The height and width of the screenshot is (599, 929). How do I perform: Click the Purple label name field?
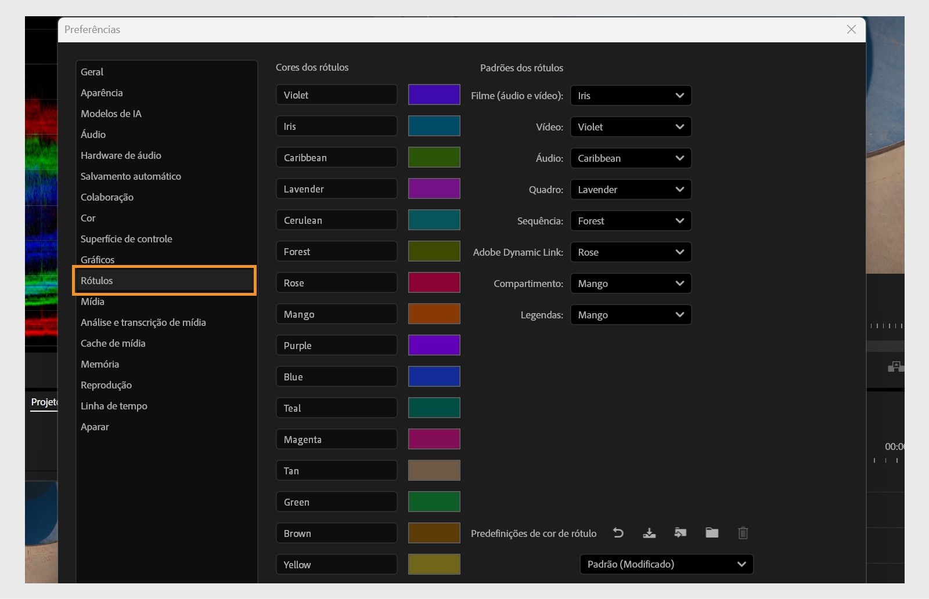(337, 346)
